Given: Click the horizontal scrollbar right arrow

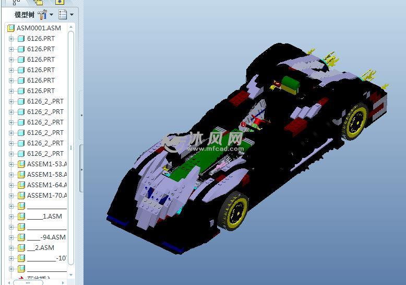Looking at the screenshot, I should (x=63, y=282).
